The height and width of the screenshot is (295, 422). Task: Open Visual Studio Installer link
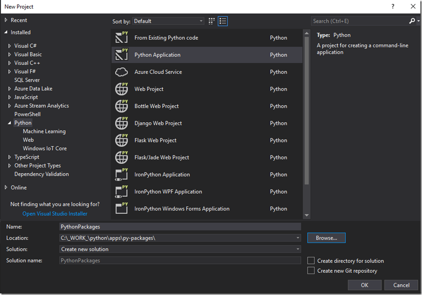tap(55, 213)
